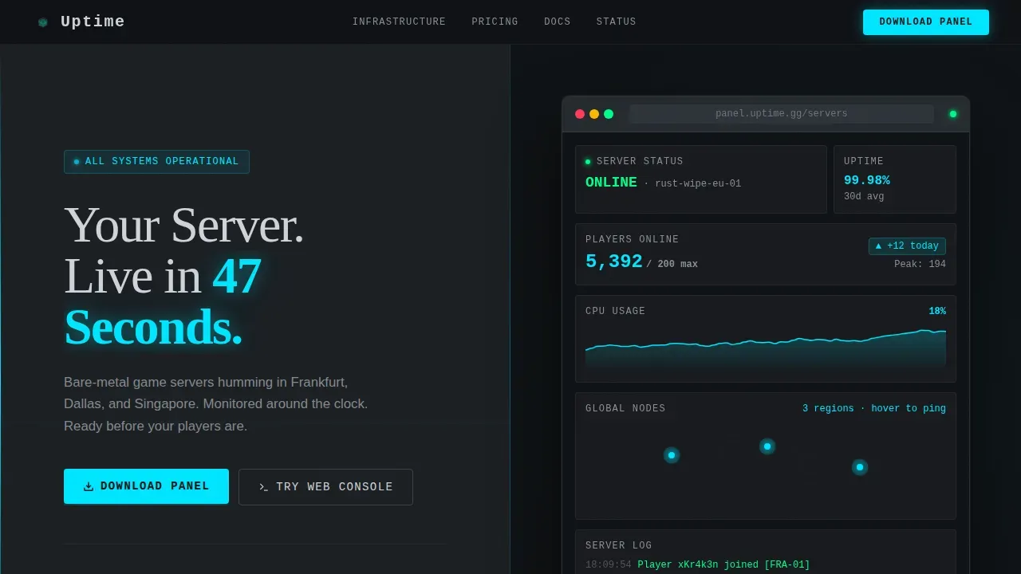Click the CPU usage graph
1021x574 pixels.
[766, 348]
